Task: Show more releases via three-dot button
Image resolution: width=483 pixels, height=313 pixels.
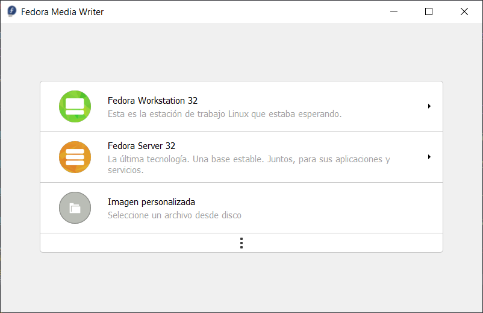Action: [x=241, y=243]
